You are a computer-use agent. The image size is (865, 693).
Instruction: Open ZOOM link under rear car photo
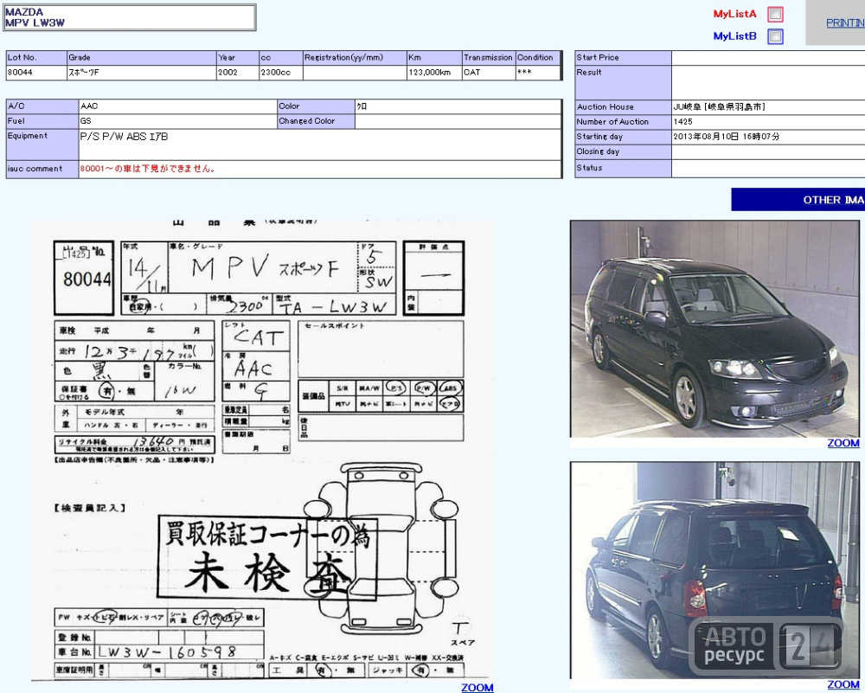pos(843,684)
